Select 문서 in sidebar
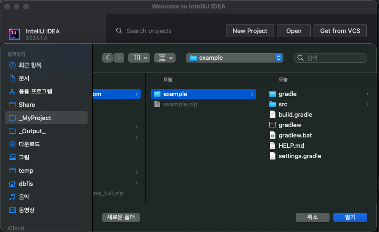The height and width of the screenshot is (232, 379). click(46, 78)
